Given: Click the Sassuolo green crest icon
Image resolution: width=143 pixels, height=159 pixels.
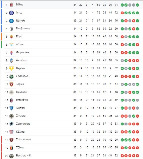Looking at the screenshot, I should pyautogui.click(x=11, y=76).
